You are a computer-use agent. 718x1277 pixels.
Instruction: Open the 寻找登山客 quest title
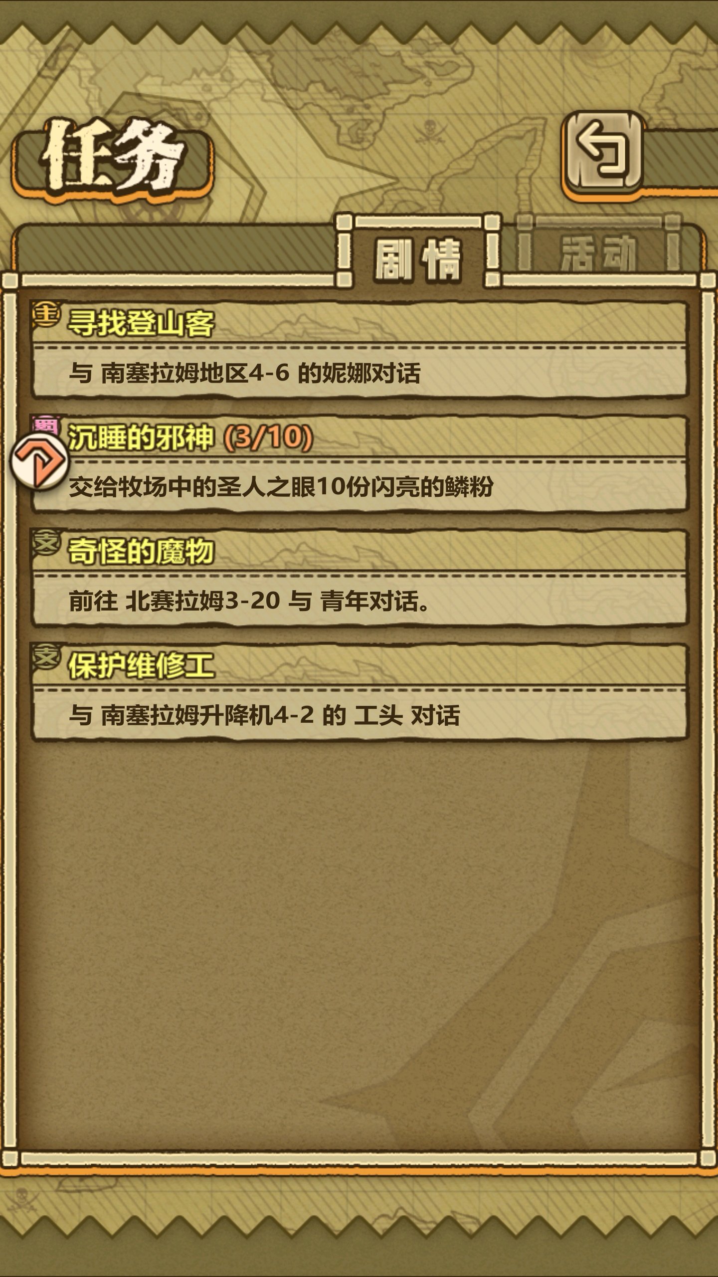click(x=142, y=323)
